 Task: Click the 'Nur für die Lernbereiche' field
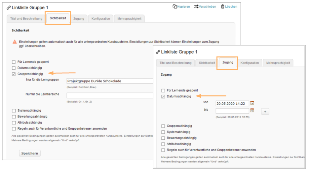point(109,95)
